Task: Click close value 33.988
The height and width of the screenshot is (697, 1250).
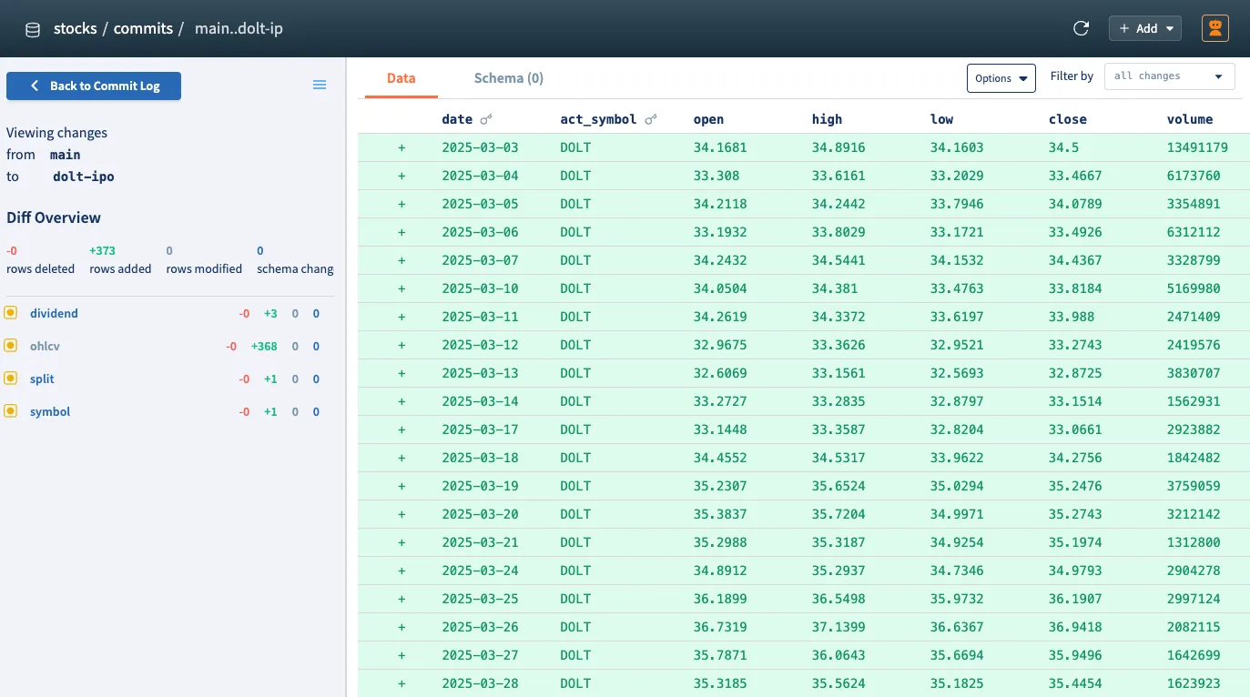Action: [1072, 317]
